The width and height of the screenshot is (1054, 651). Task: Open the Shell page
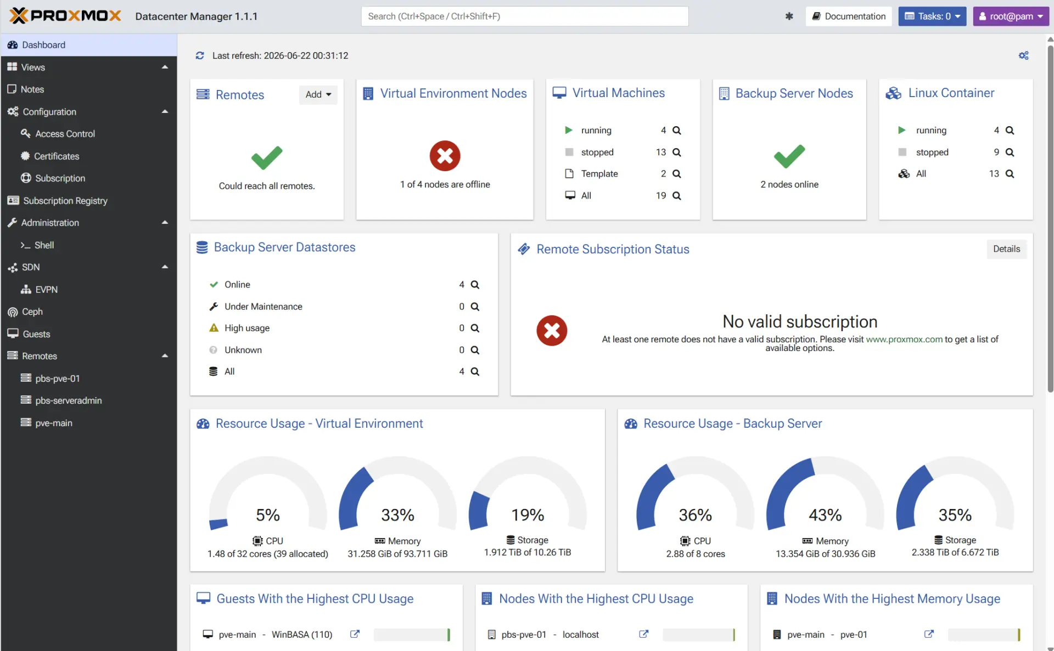tap(89, 245)
